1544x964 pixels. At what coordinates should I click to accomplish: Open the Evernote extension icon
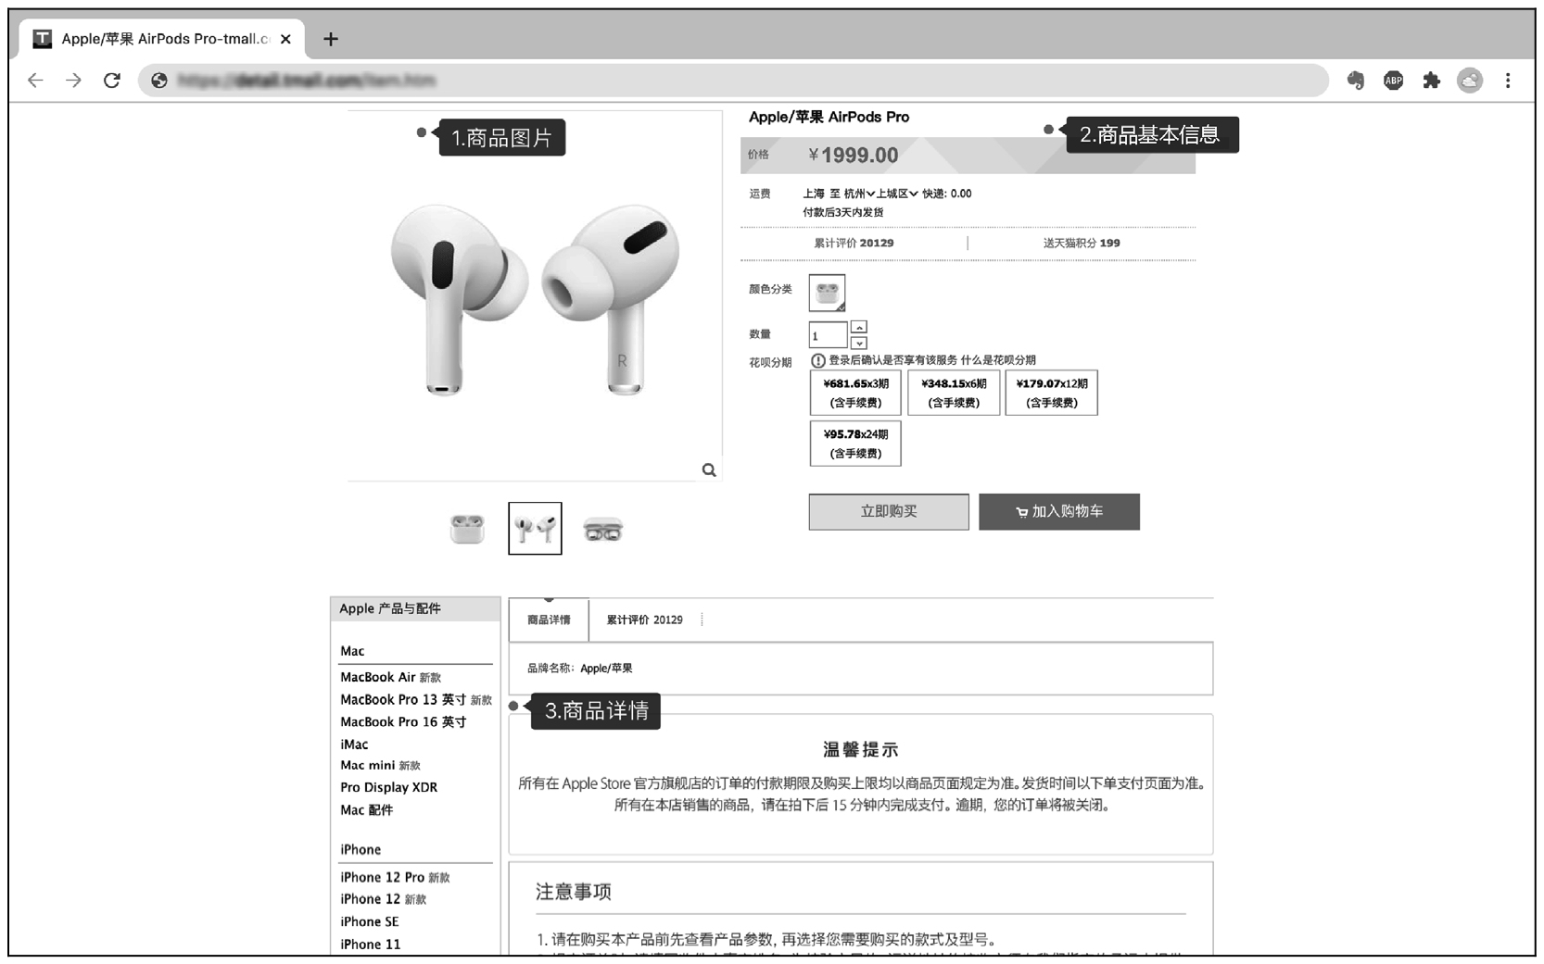coord(1355,81)
